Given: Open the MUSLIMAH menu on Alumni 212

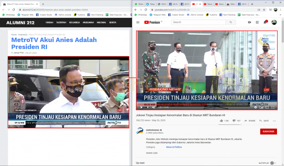Looking at the screenshot, I should pyautogui.click(x=88, y=23).
